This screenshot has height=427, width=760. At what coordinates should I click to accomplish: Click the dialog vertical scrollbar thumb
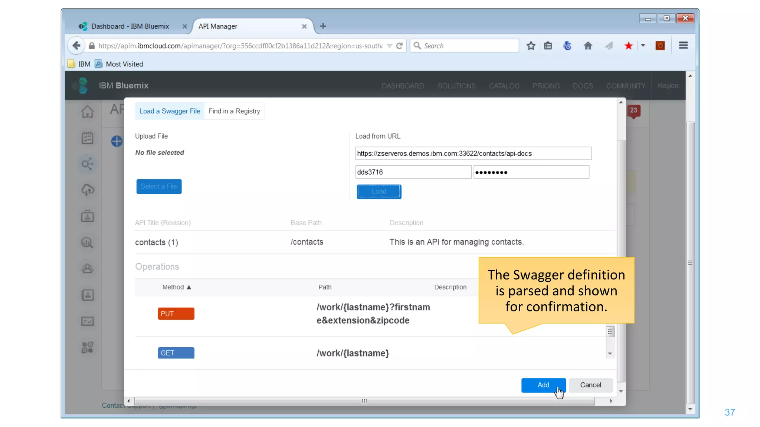click(621, 261)
